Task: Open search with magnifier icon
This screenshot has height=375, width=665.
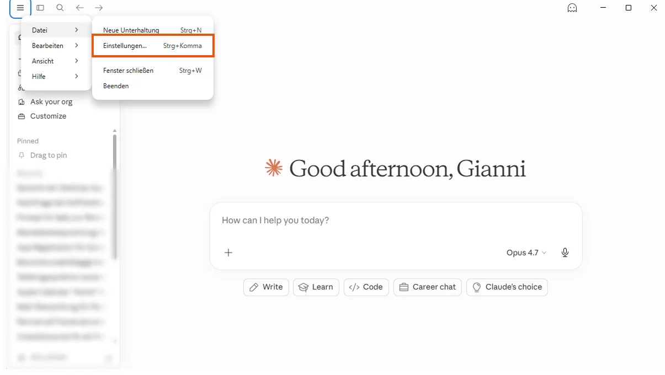Action: point(60,8)
